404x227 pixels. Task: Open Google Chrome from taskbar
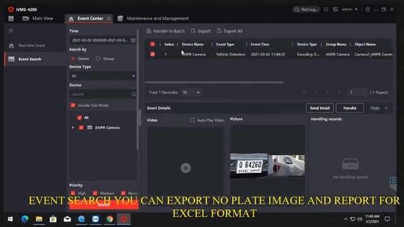109,219
